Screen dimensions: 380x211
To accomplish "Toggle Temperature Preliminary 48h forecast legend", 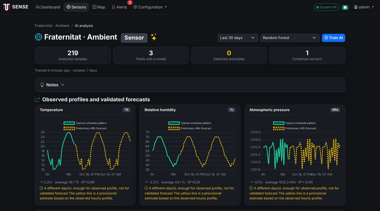I will (85, 128).
